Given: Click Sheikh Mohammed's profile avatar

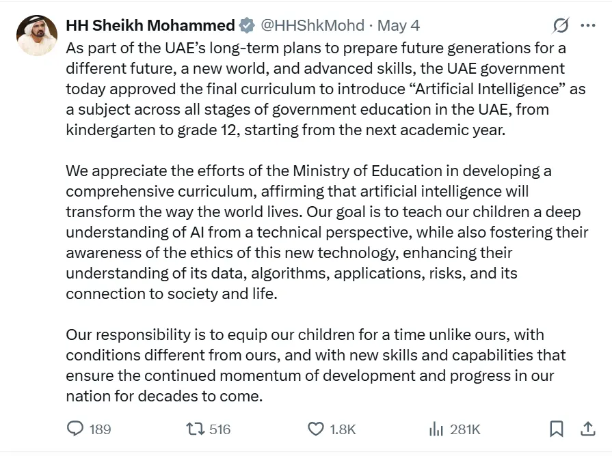Looking at the screenshot, I should (36, 35).
